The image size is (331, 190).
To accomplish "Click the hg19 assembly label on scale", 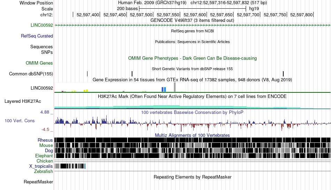I will (x=254, y=9).
